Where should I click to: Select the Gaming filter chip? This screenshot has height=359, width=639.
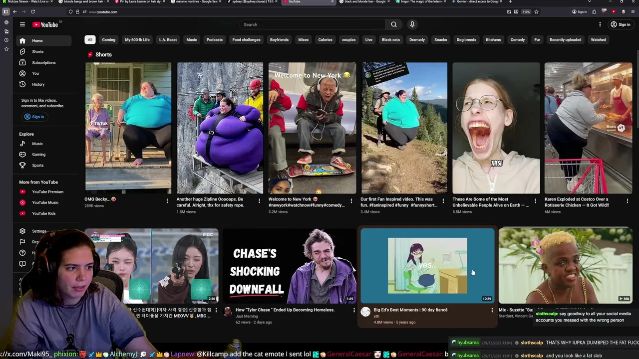point(108,40)
